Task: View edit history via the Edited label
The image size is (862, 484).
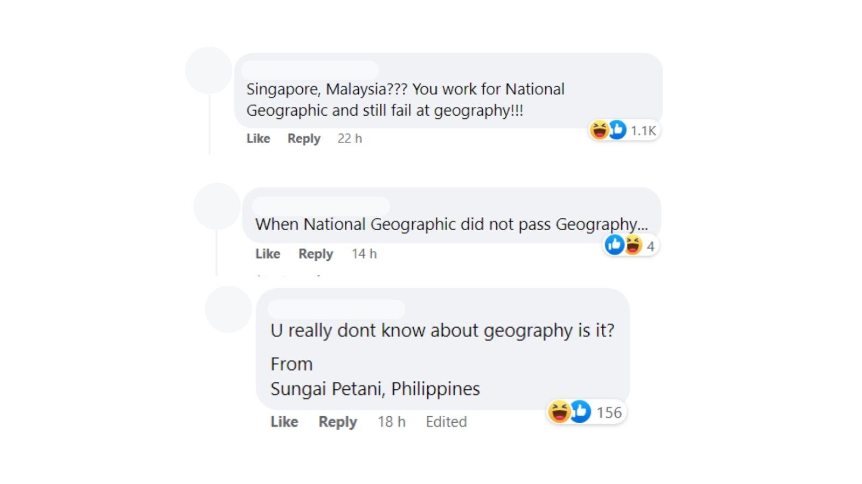Action: pos(446,422)
